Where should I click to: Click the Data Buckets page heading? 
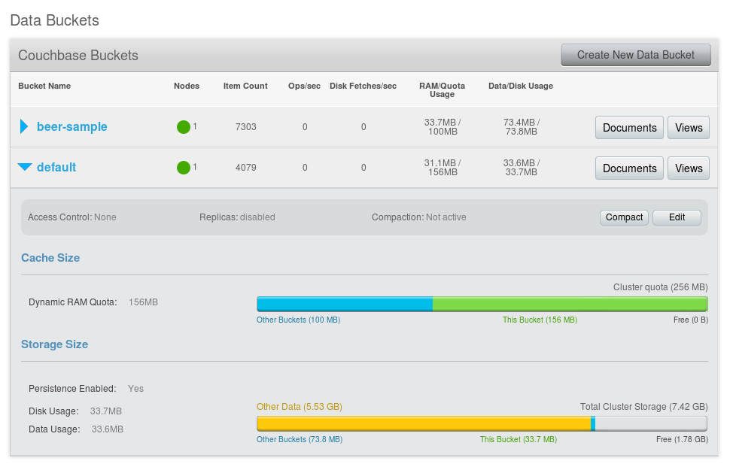(x=55, y=20)
